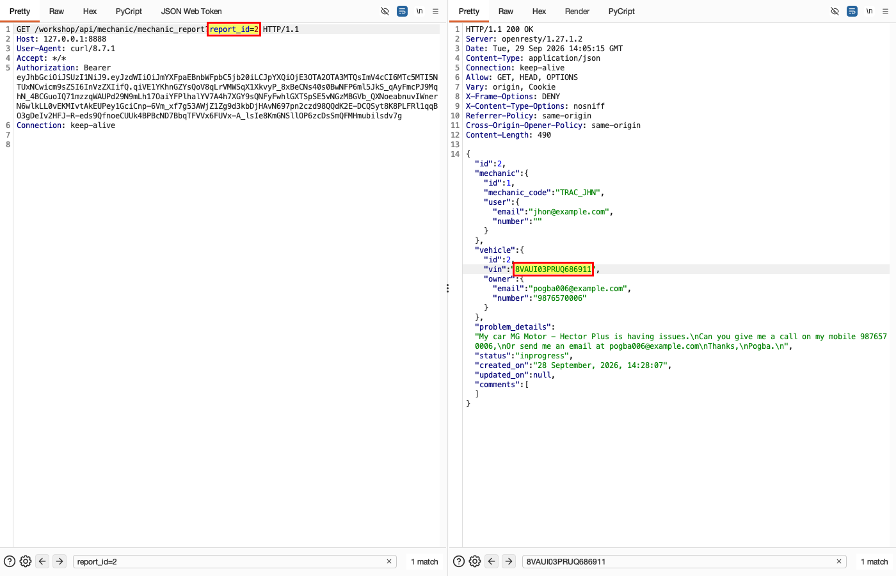The height and width of the screenshot is (576, 896).
Task: Switch response panel to Raw tab
Action: coord(506,12)
